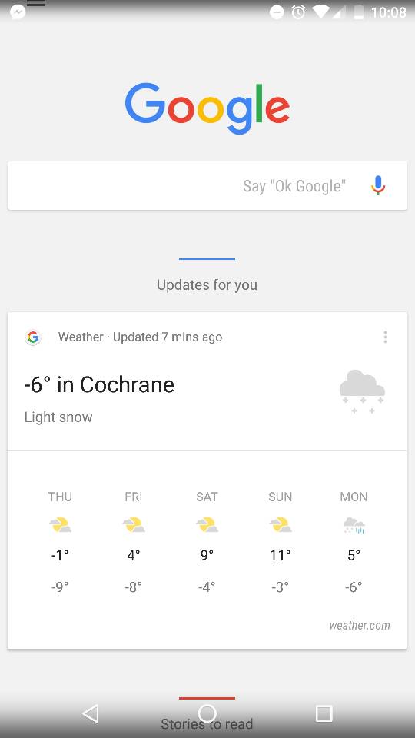The image size is (415, 738).
Task: Select the SUN forecast with 11° high
Action: click(x=281, y=541)
